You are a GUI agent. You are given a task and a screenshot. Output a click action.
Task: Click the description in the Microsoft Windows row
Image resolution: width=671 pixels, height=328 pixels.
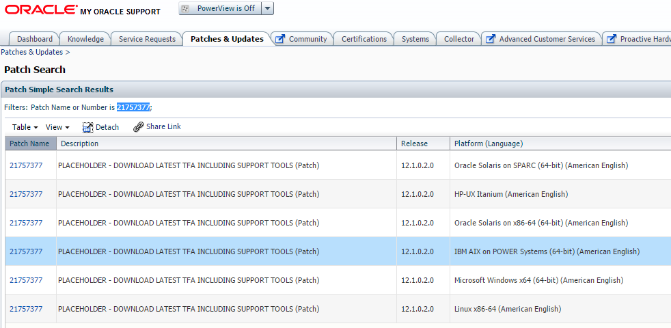coord(189,280)
